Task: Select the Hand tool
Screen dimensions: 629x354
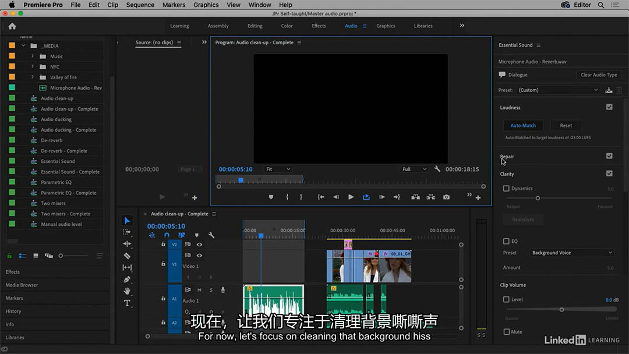Action: coord(127,291)
